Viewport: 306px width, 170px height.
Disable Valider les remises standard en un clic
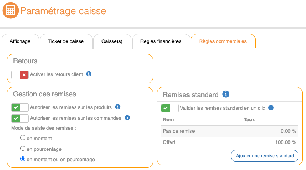click(x=170, y=108)
